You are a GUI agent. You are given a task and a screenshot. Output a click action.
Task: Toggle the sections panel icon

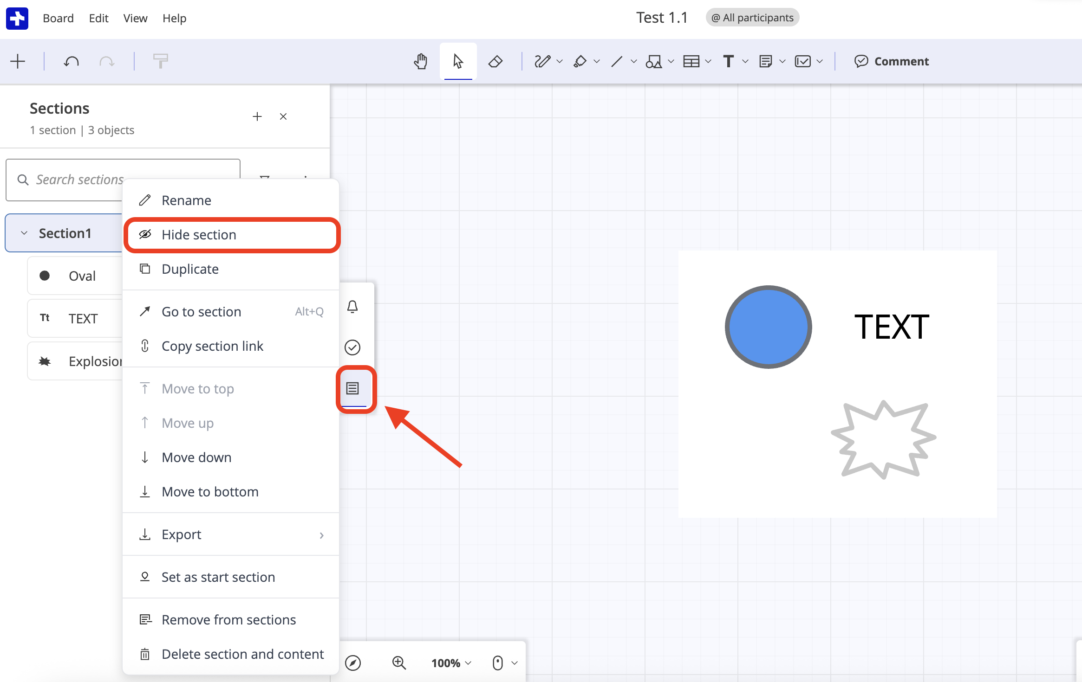[352, 388]
